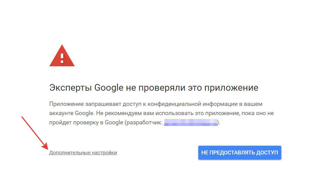Click the word Google in the heading
This screenshot has width=330, height=185.
click(109, 88)
